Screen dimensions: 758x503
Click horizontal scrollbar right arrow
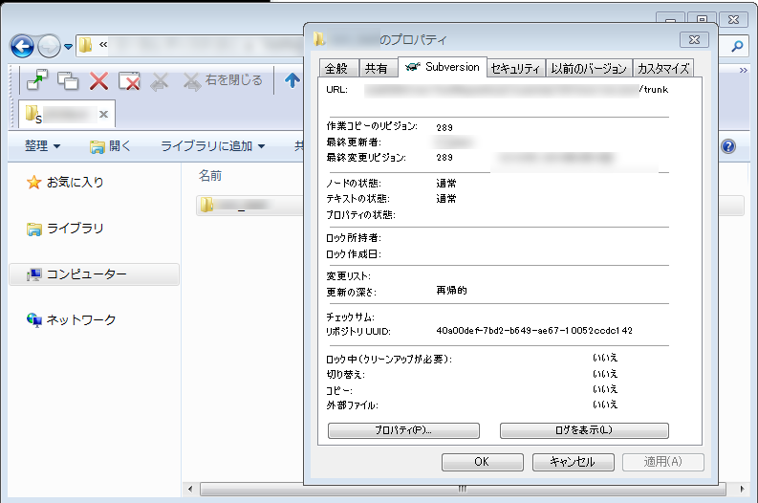[x=742, y=489]
